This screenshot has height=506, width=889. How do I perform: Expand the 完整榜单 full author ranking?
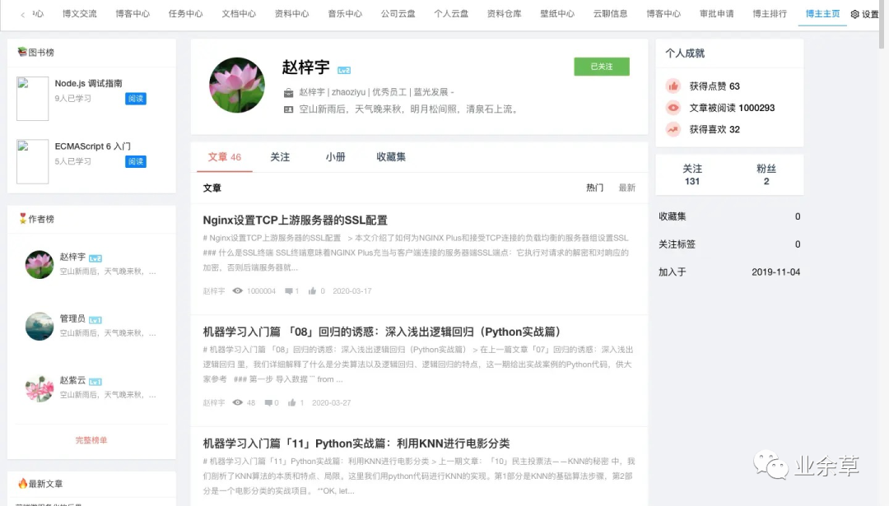pos(91,439)
